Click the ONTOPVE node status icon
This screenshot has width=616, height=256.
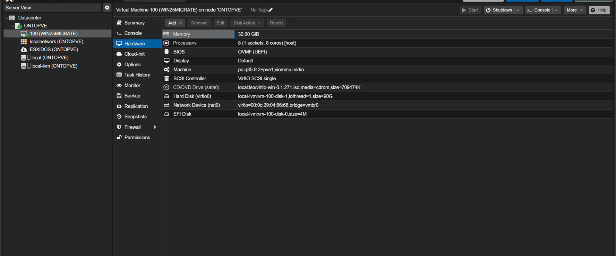click(18, 26)
